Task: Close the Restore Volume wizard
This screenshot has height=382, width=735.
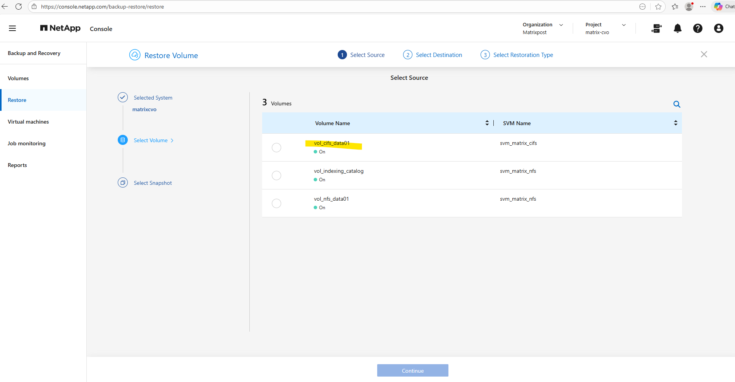Action: [704, 55]
